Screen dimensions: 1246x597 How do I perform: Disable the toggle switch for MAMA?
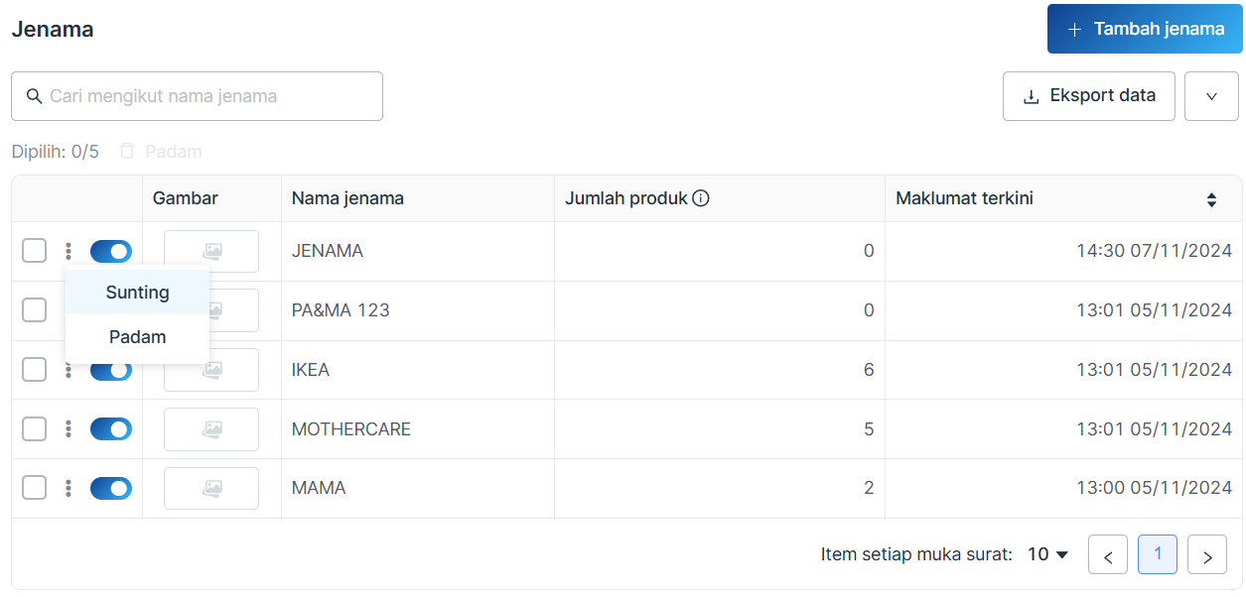tap(111, 489)
